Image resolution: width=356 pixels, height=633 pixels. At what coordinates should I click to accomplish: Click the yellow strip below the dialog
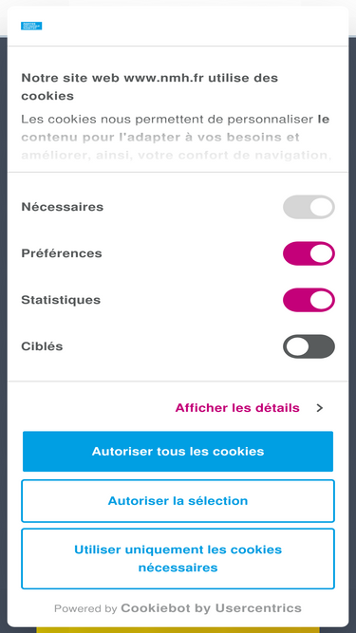pos(178,630)
